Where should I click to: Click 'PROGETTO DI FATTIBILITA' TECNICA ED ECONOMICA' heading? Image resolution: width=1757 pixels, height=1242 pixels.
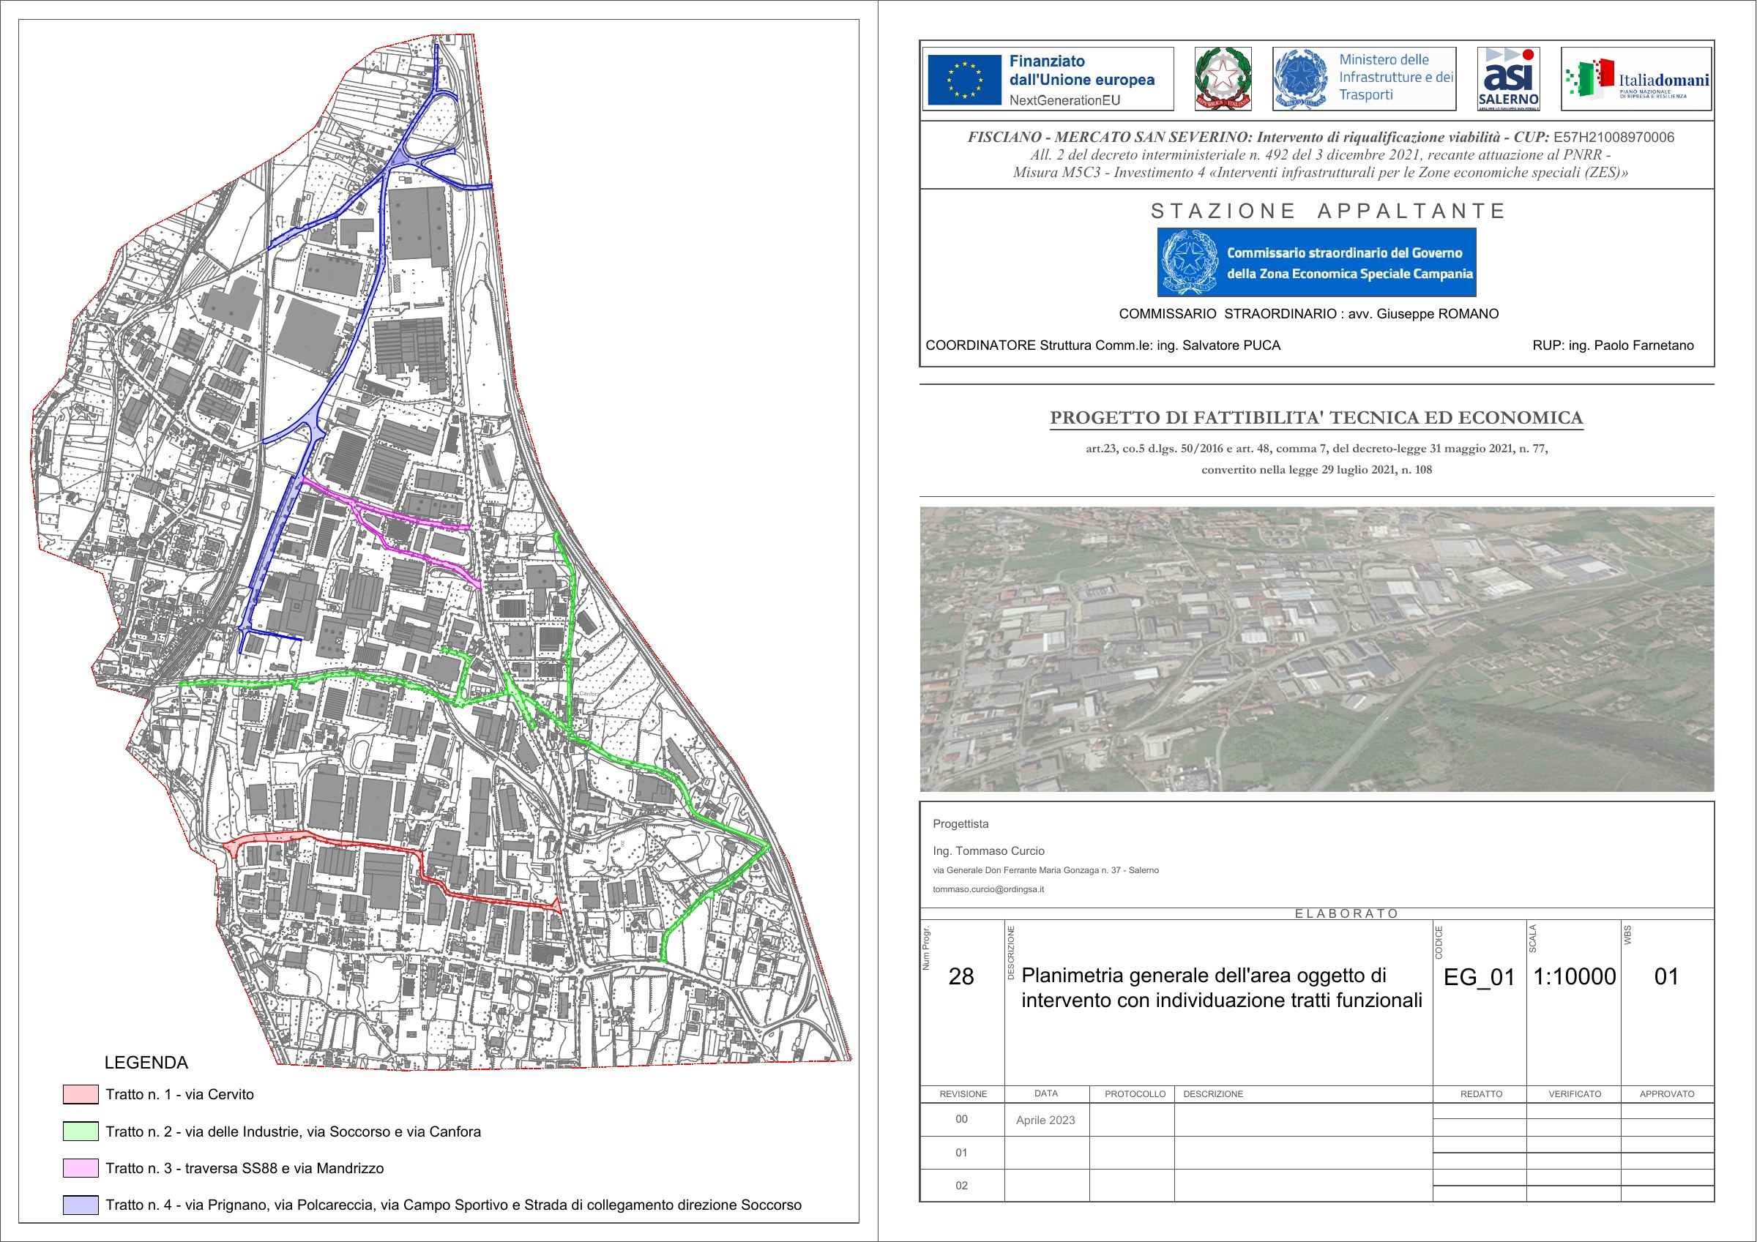(x=1316, y=418)
